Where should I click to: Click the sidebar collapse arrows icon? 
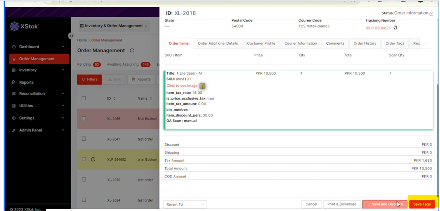point(71,36)
